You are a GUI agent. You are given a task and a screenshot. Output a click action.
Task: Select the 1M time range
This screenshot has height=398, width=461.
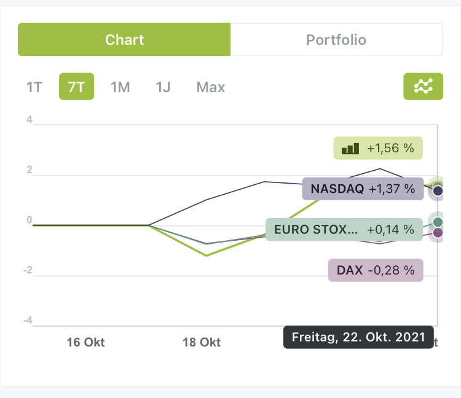coord(120,87)
